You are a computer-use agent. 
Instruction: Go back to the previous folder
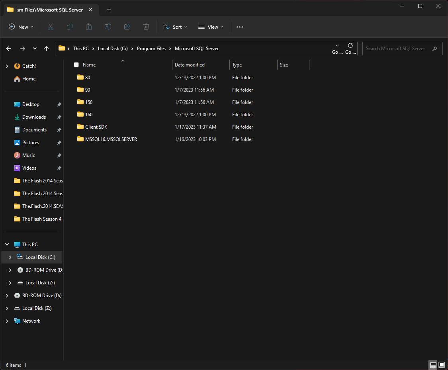8,48
